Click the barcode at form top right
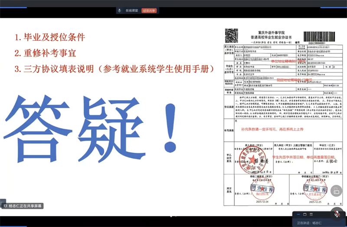The height and width of the screenshot is (227, 347). [x=319, y=36]
